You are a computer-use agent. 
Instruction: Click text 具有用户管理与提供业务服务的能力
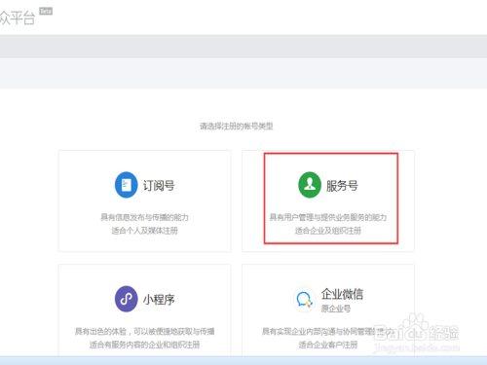328,217
